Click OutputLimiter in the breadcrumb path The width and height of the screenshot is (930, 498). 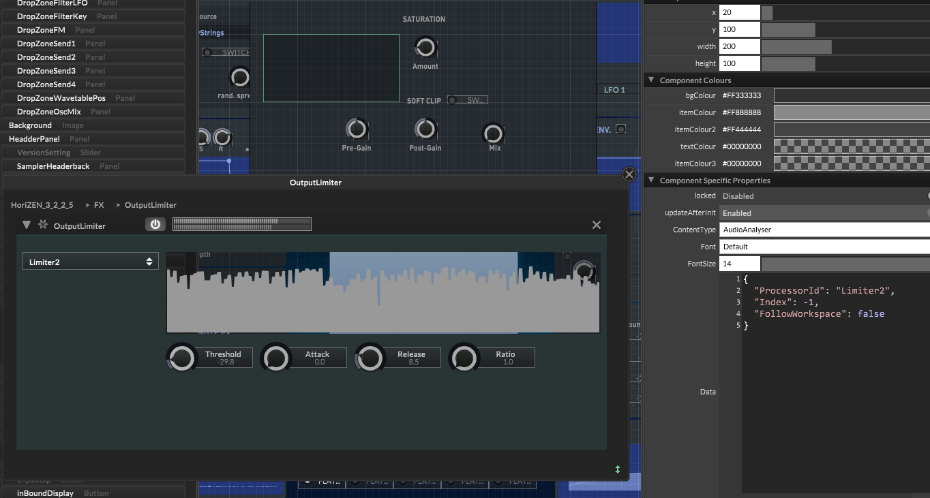151,205
